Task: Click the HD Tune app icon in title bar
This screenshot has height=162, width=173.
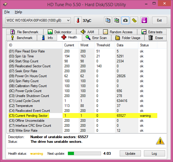Action: click(x=5, y=4)
